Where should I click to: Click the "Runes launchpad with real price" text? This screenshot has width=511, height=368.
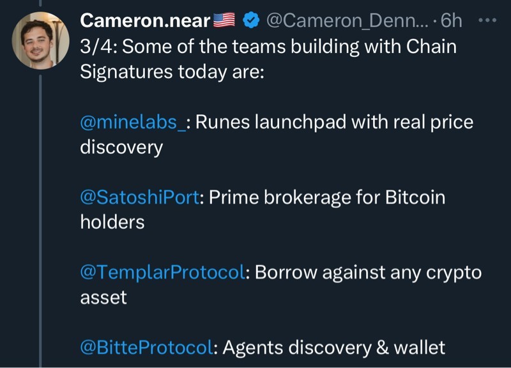click(x=334, y=121)
